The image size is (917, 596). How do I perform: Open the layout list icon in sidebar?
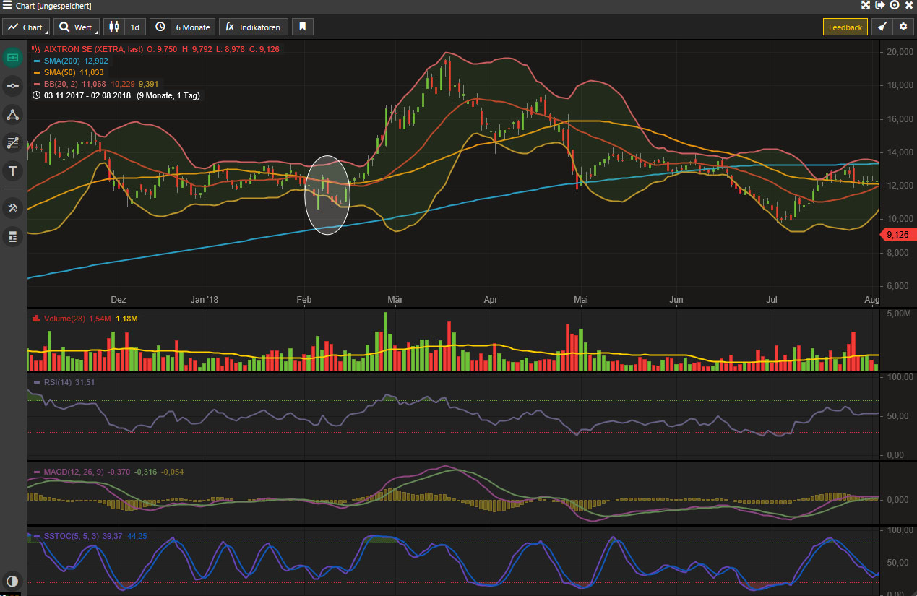[x=12, y=236]
